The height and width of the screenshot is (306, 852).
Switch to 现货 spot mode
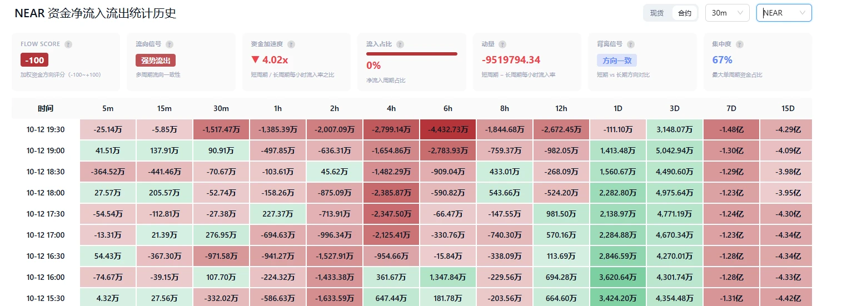tap(657, 13)
